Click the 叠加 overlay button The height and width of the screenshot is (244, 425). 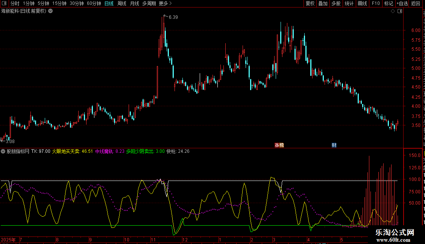click(323, 3)
